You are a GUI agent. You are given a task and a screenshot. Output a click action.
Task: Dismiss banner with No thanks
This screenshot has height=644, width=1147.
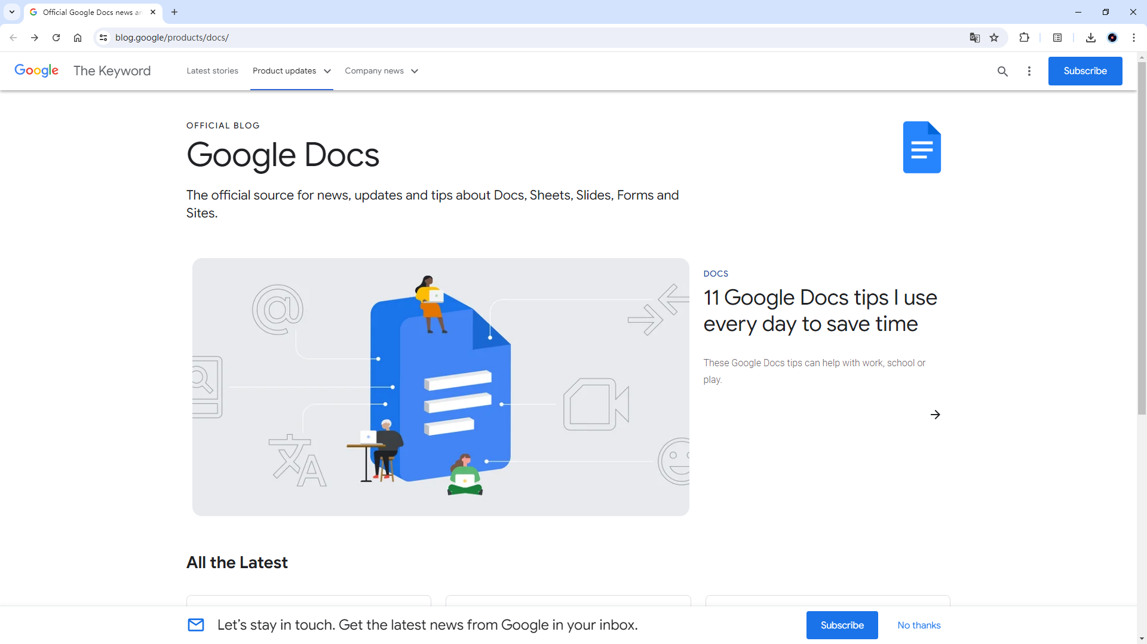tap(919, 625)
